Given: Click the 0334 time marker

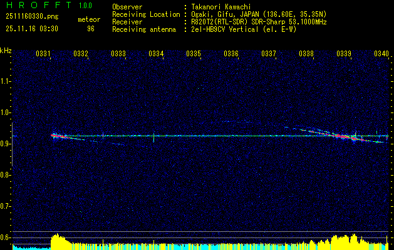Looking at the screenshot, I should click(156, 53).
